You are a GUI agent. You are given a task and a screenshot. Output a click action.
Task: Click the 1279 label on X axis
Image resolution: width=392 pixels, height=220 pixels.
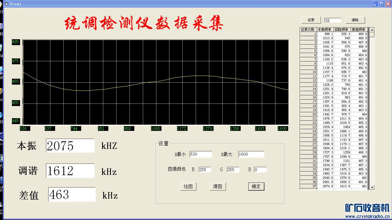[208, 128]
